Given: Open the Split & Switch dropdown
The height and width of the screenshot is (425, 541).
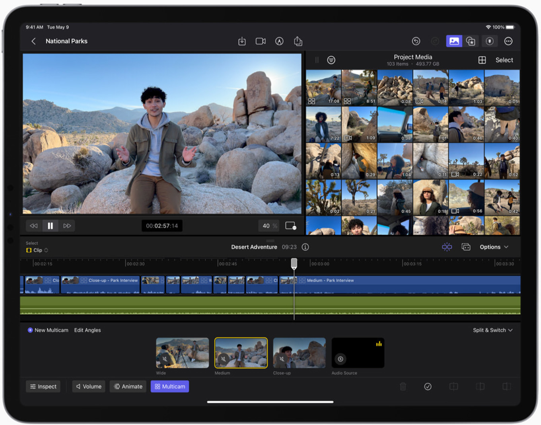Looking at the screenshot, I should [492, 330].
